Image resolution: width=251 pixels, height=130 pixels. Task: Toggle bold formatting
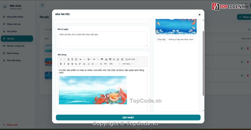[x=61, y=64]
